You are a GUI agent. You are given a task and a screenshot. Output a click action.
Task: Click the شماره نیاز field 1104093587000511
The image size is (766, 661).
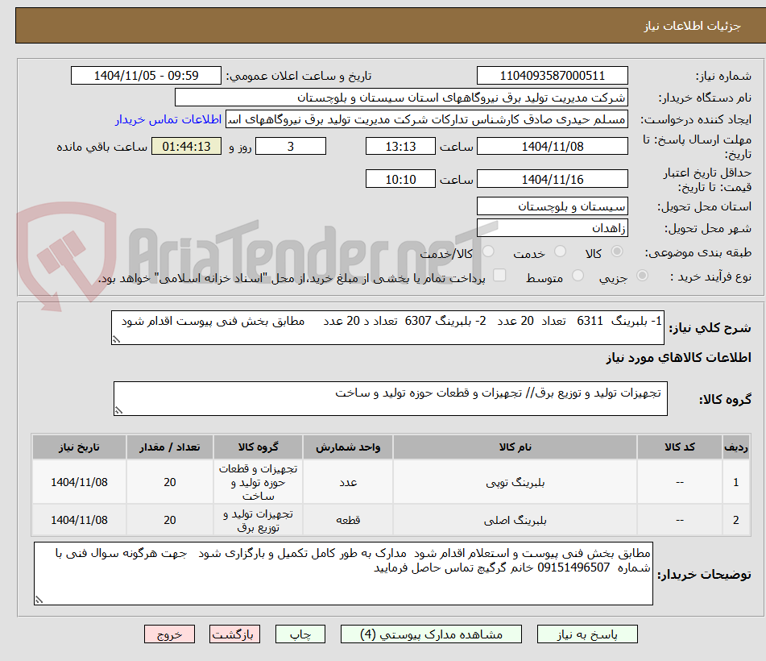[x=552, y=76]
